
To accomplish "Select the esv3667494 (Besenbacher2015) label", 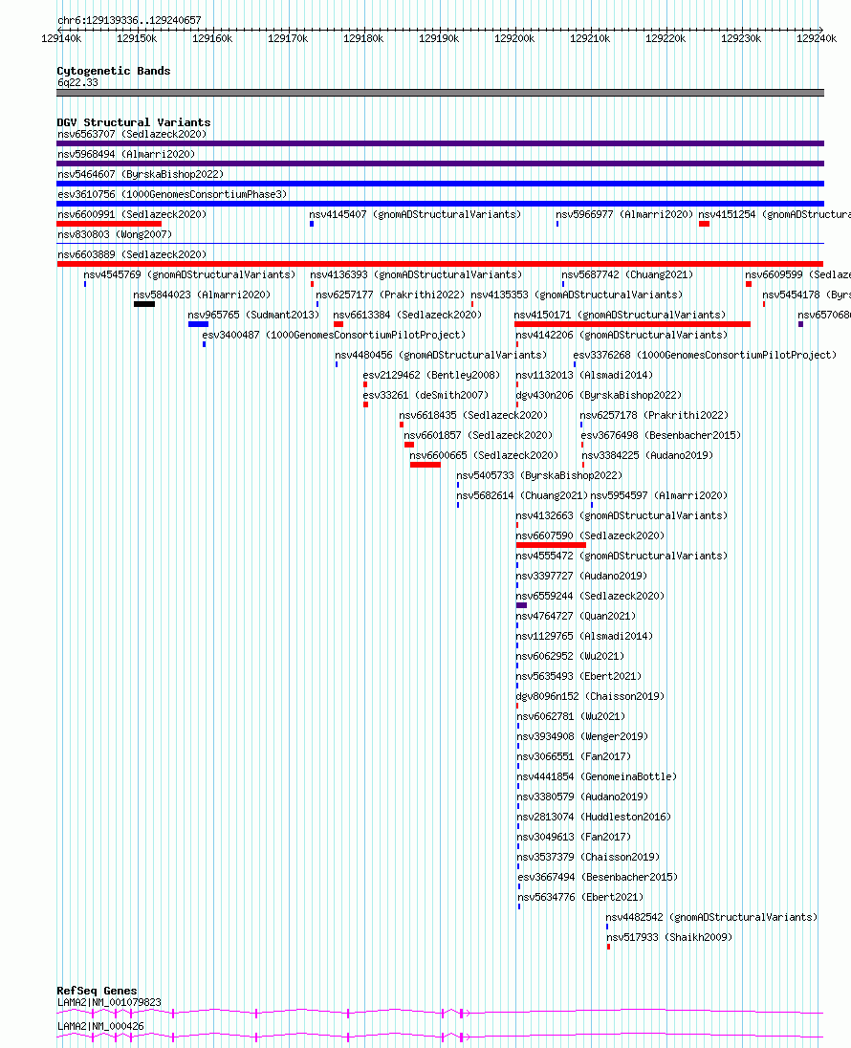I will click(x=598, y=876).
